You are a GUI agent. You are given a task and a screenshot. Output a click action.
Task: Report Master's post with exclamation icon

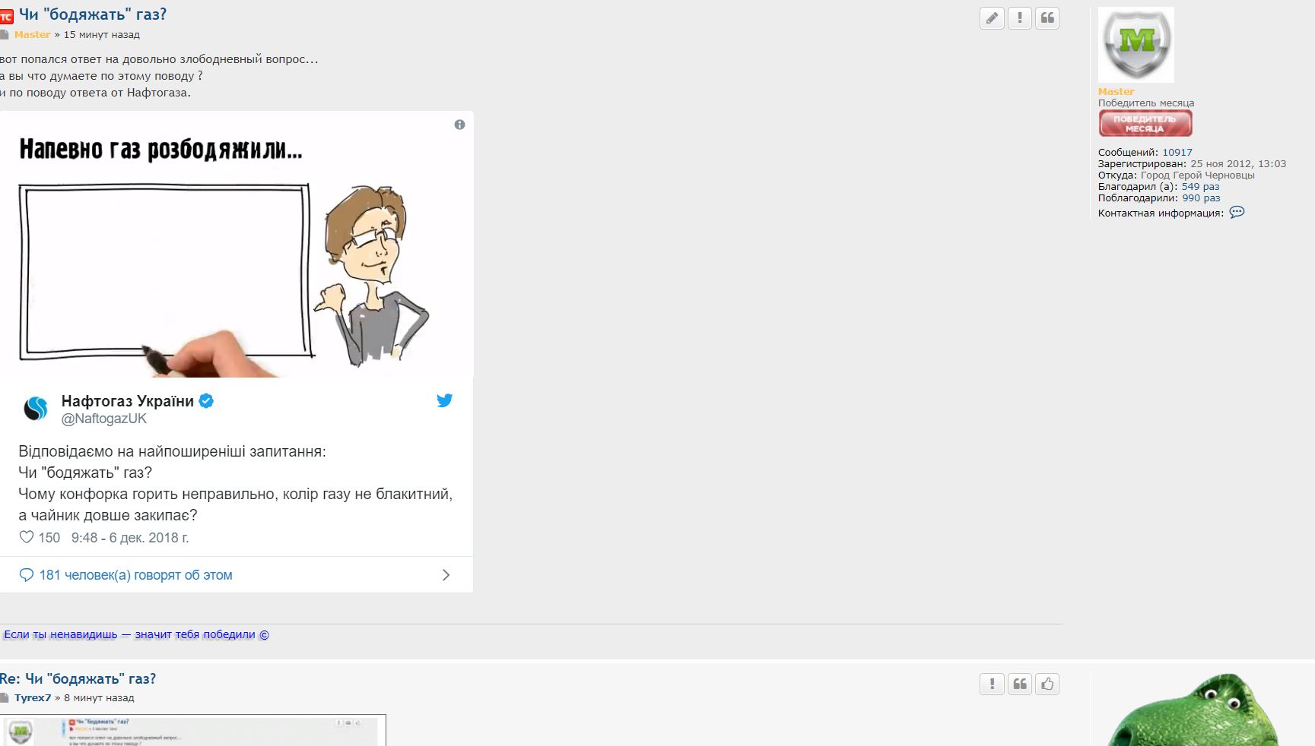click(1019, 18)
